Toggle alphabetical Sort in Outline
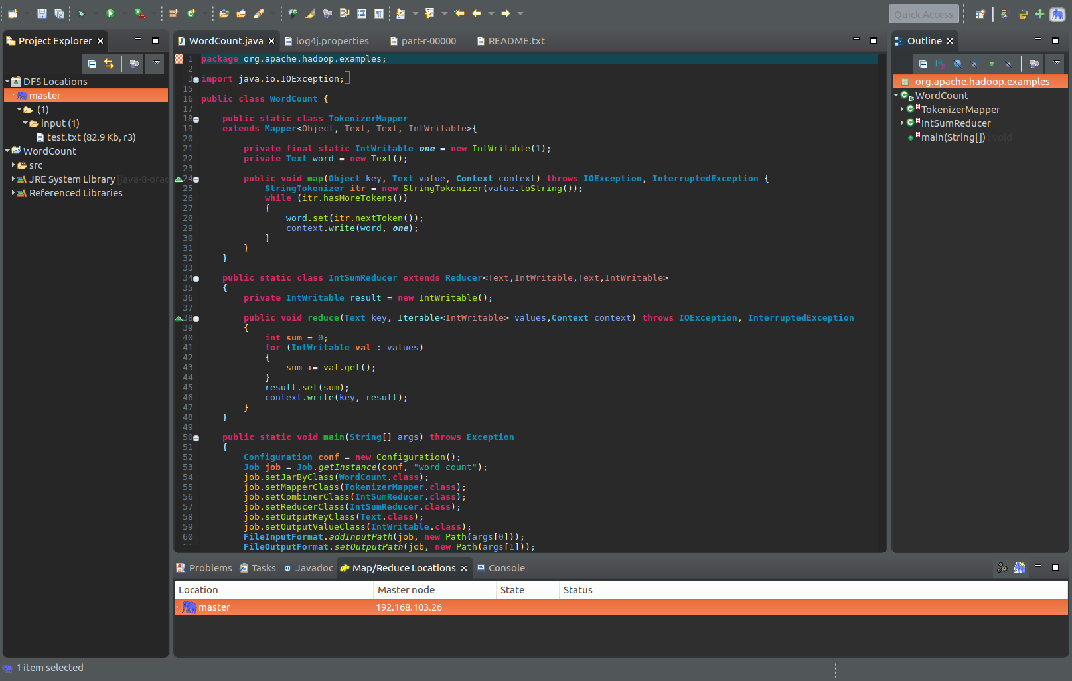The height and width of the screenshot is (681, 1072). 940,64
